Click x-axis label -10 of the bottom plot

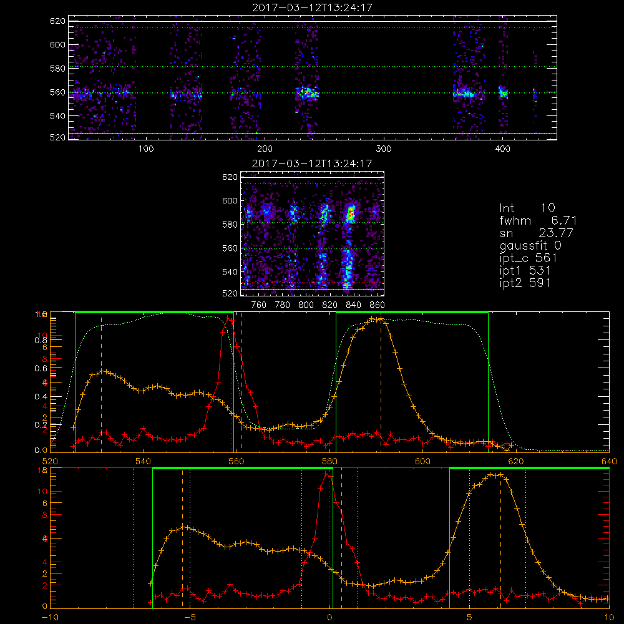[x=50, y=618]
